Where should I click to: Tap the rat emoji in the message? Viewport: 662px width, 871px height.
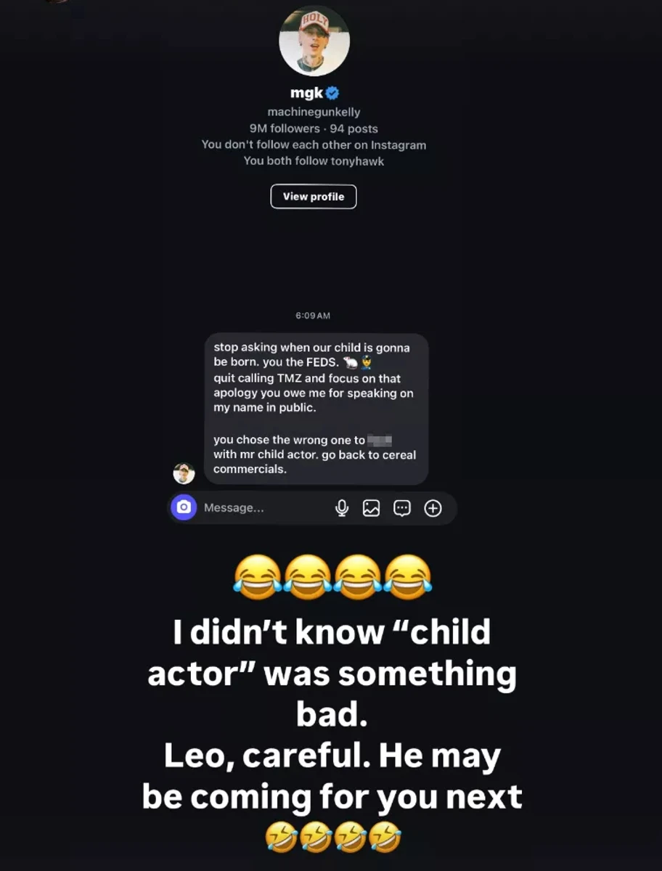coord(351,362)
